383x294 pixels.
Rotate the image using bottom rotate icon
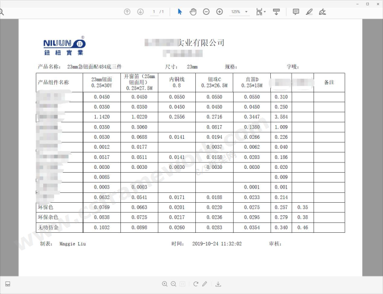(195, 284)
